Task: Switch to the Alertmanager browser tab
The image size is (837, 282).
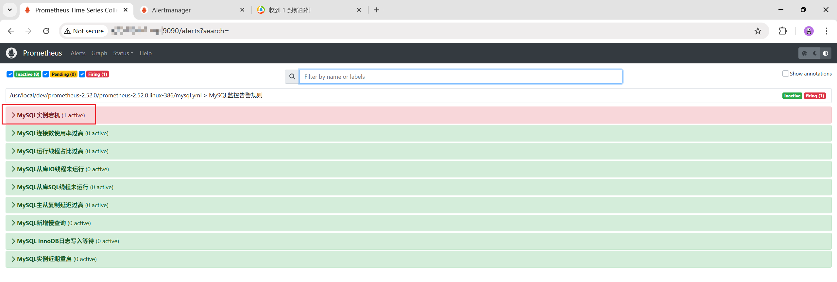Action: [x=193, y=10]
